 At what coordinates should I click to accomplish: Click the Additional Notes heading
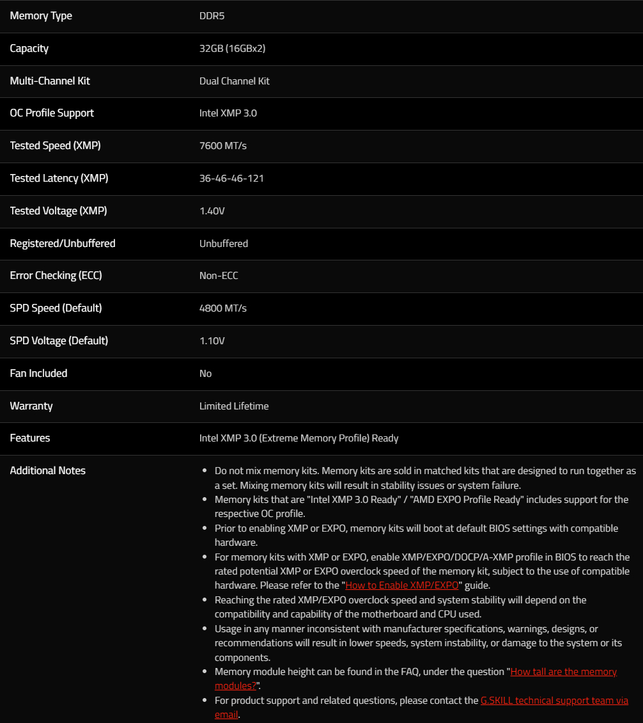48,471
